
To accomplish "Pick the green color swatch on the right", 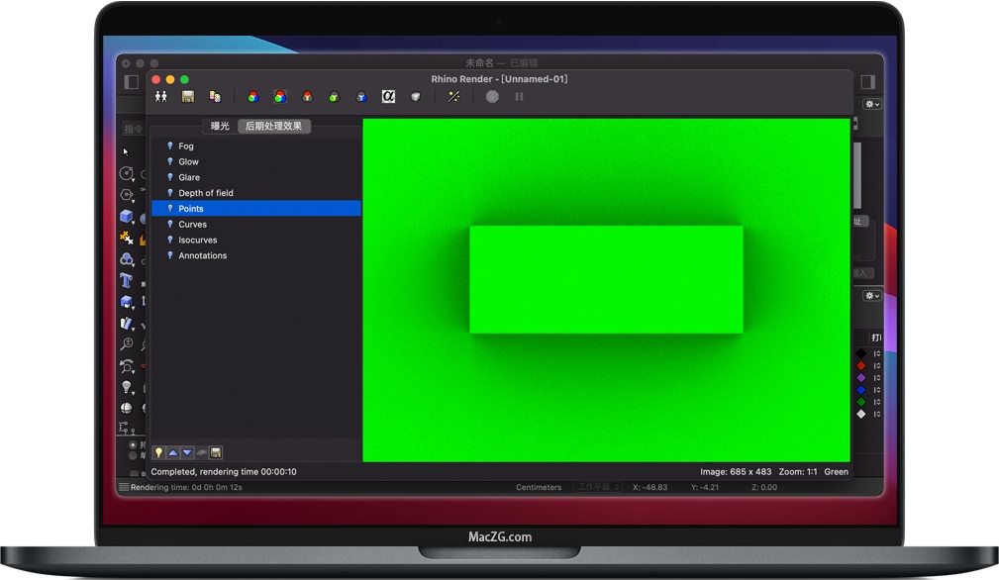I will tap(860, 401).
